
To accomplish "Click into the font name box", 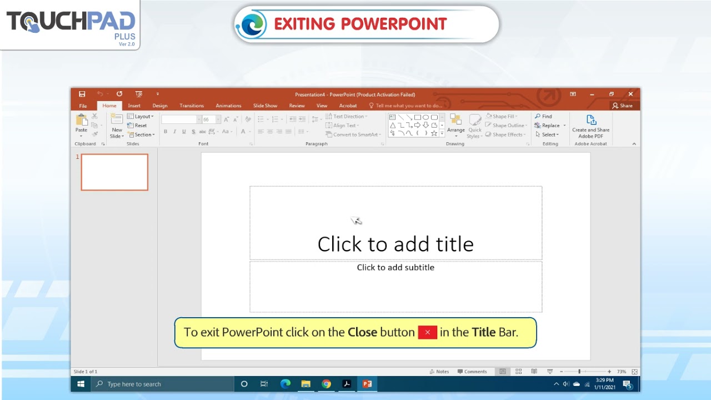I will point(179,119).
